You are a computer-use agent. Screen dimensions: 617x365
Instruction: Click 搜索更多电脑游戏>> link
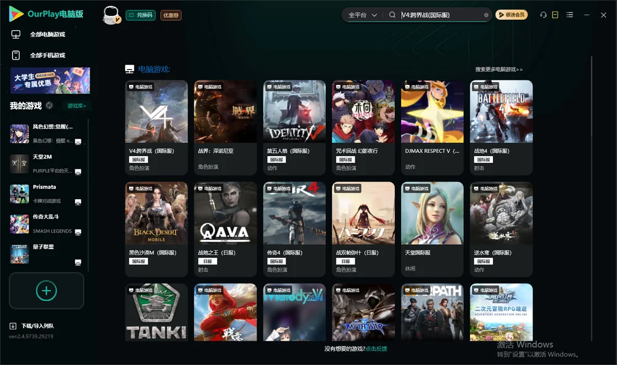point(499,70)
